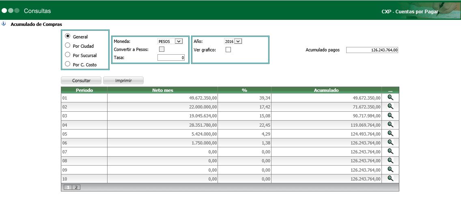Click Neto mes value 22.000.000,00
The height and width of the screenshot is (204, 461).
(x=203, y=107)
